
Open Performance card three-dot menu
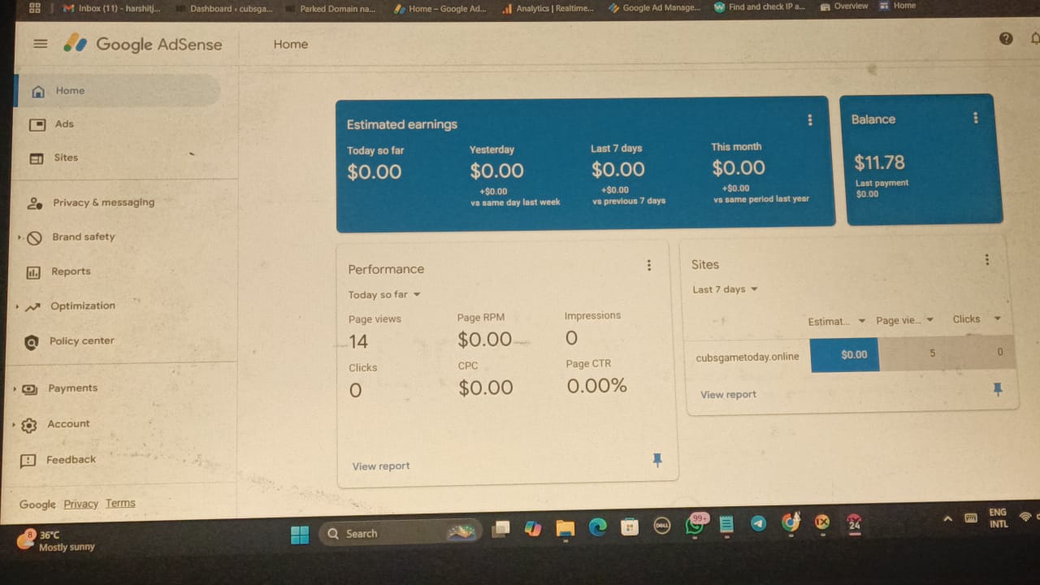(x=648, y=265)
